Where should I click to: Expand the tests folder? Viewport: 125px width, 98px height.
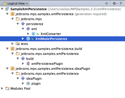(13, 44)
